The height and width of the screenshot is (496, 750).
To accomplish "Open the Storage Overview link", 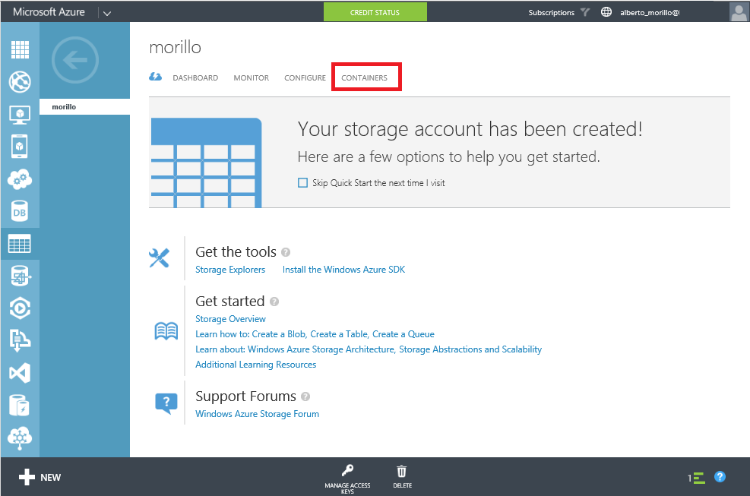I will (230, 318).
